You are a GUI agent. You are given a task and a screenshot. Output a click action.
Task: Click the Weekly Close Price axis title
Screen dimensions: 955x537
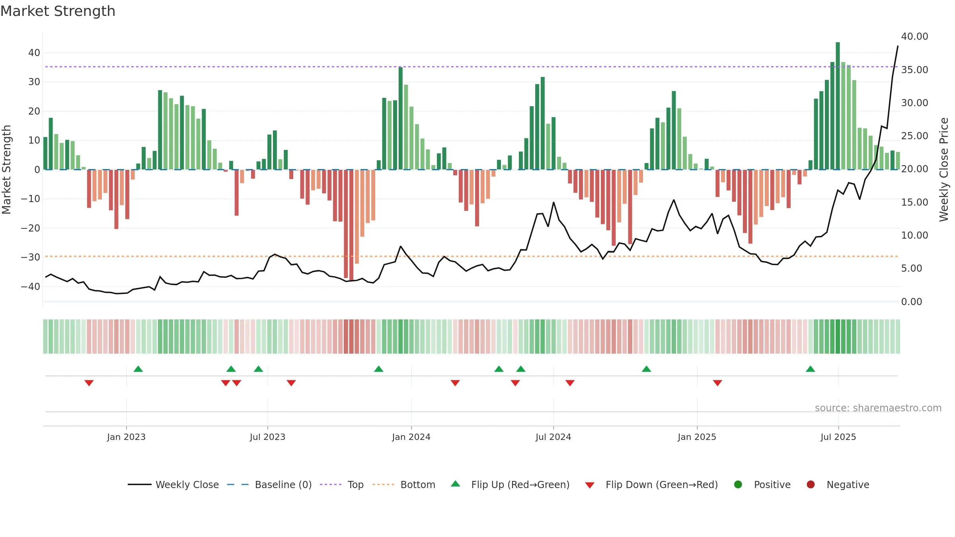944,169
